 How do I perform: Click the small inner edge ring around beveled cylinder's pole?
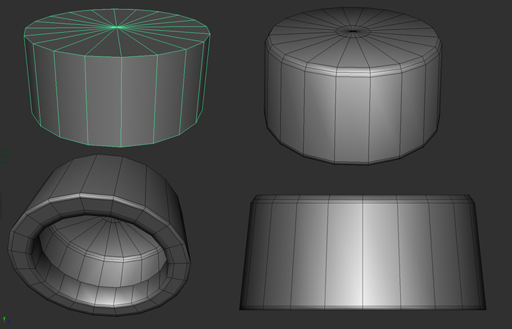[353, 35]
